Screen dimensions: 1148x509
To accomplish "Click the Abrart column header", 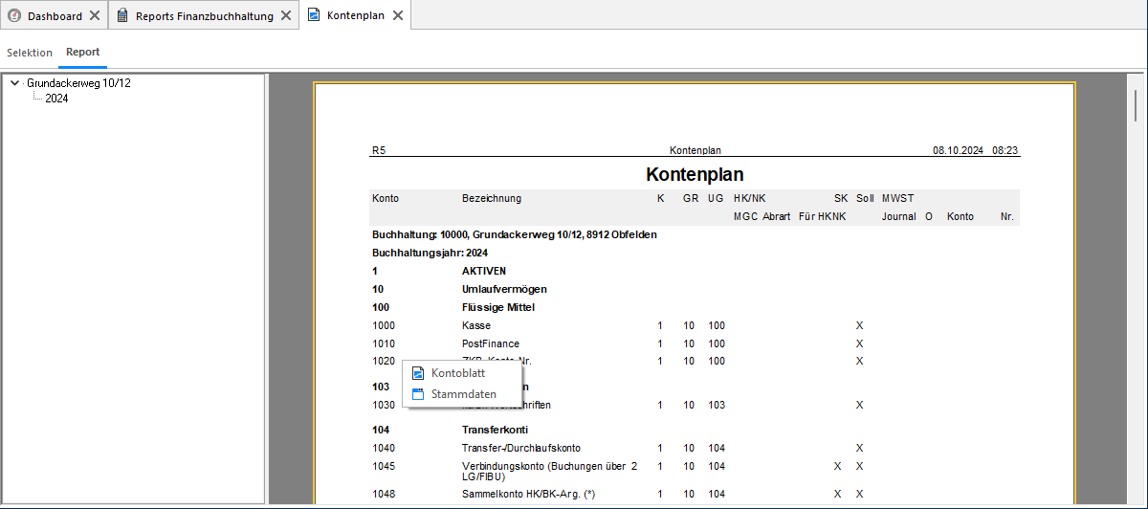I will [777, 216].
